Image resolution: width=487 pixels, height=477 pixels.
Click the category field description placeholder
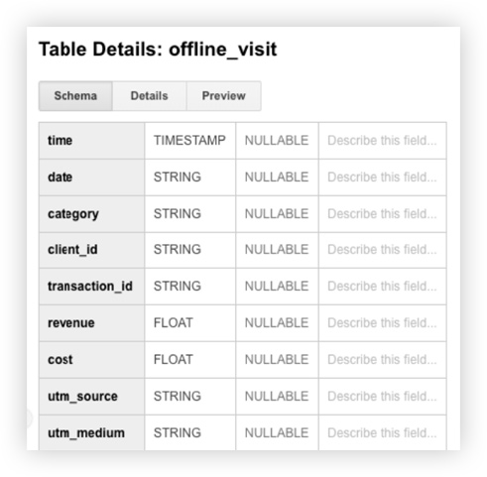[x=382, y=214]
